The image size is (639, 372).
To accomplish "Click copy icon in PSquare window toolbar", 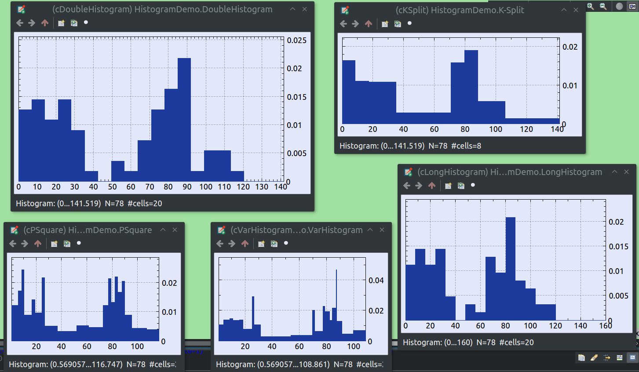I will pos(67,244).
